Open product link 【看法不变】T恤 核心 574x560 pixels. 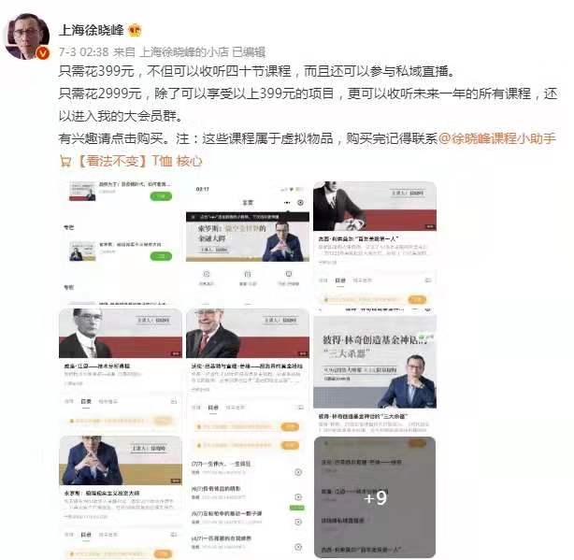coord(140,161)
